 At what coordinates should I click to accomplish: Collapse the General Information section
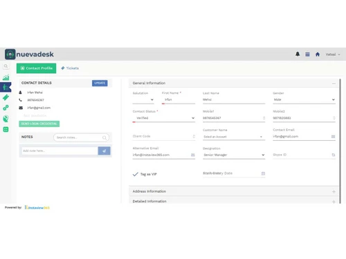(x=334, y=83)
